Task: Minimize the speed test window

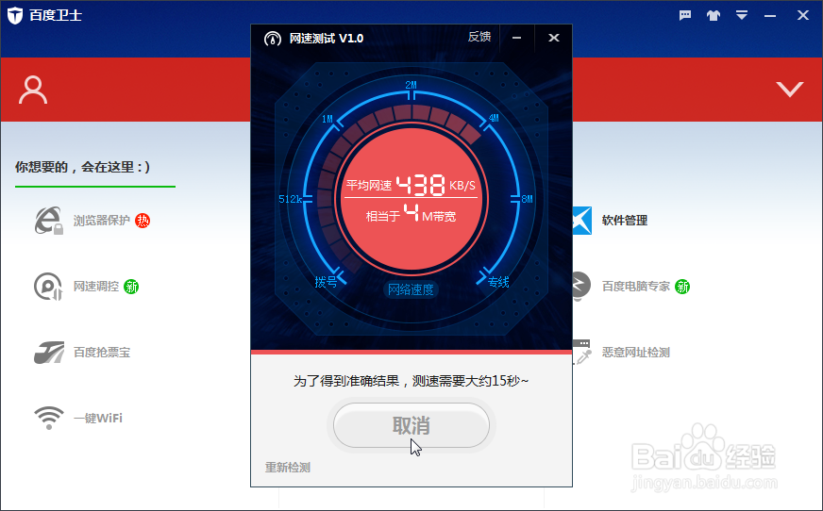Action: [x=517, y=38]
